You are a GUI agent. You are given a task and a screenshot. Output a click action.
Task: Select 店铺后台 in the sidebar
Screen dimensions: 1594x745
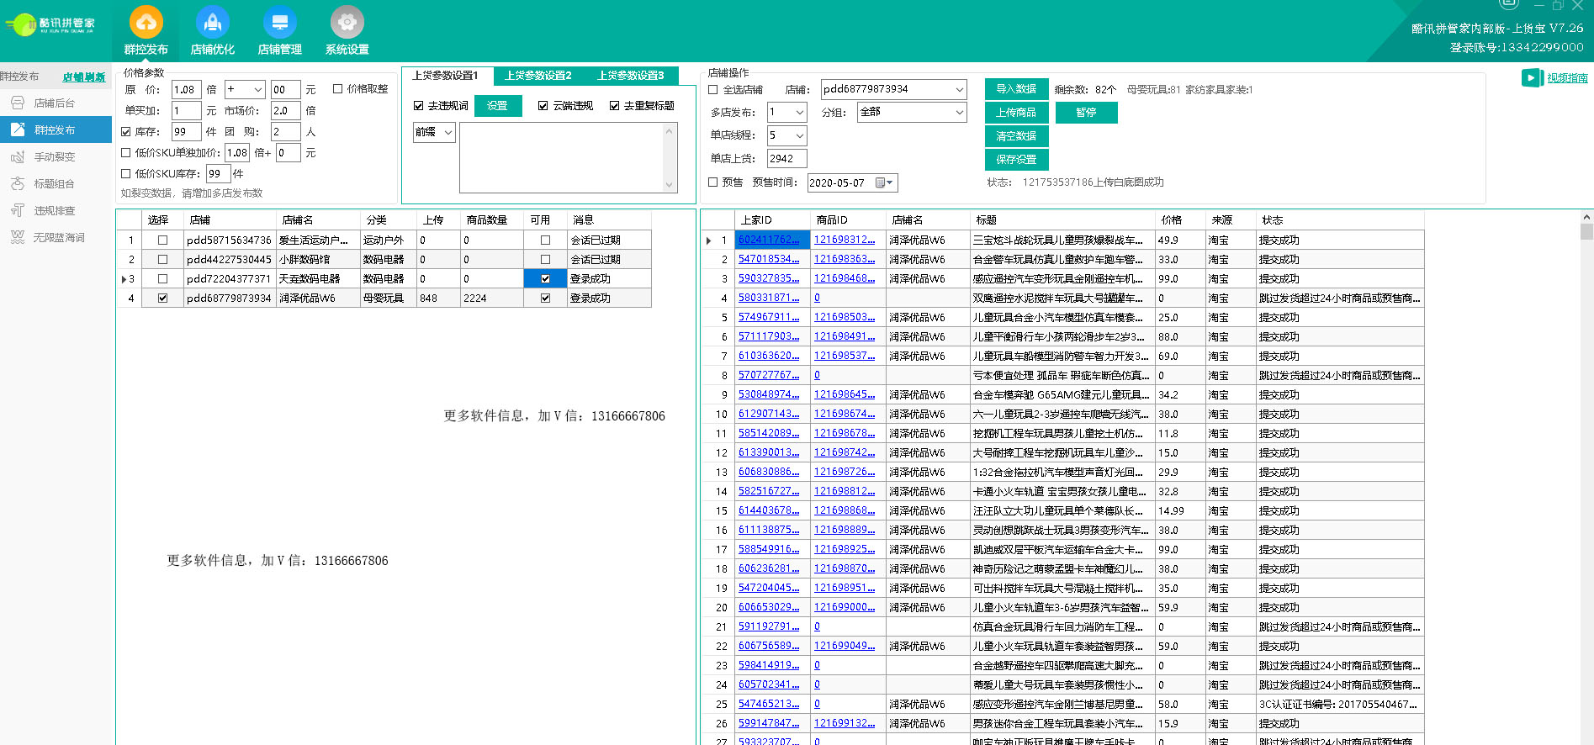pyautogui.click(x=55, y=103)
